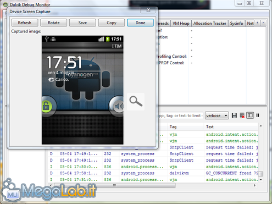Click the vertical scrollbar thumb in the log
The height and width of the screenshot is (204, 272).
click(261, 174)
